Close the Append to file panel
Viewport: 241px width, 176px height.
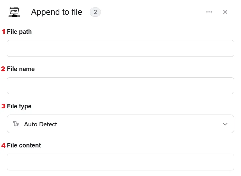(x=225, y=12)
